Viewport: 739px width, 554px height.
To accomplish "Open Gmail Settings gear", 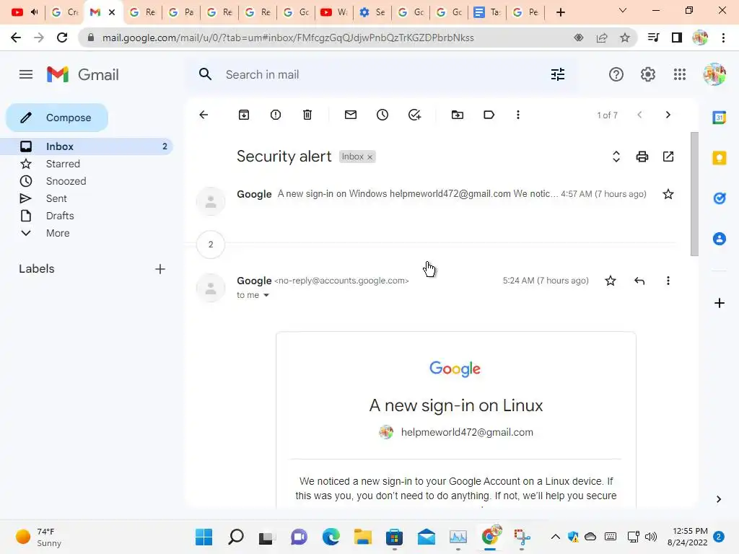I will point(648,74).
